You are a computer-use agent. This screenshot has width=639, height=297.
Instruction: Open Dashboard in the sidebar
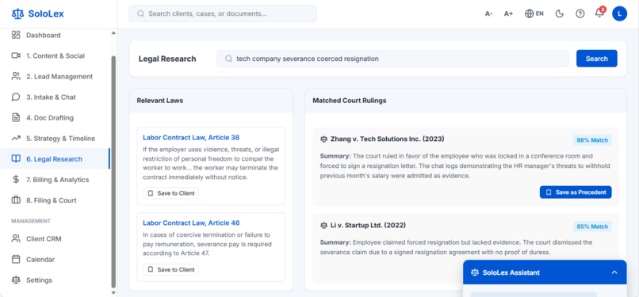click(x=55, y=35)
